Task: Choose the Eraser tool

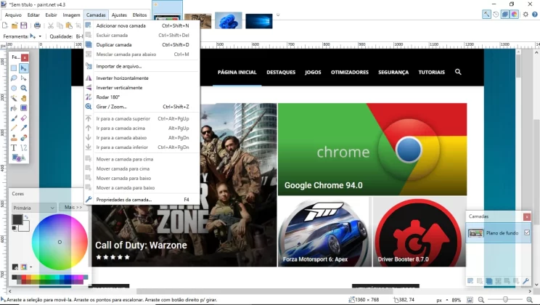Action: coord(23,118)
